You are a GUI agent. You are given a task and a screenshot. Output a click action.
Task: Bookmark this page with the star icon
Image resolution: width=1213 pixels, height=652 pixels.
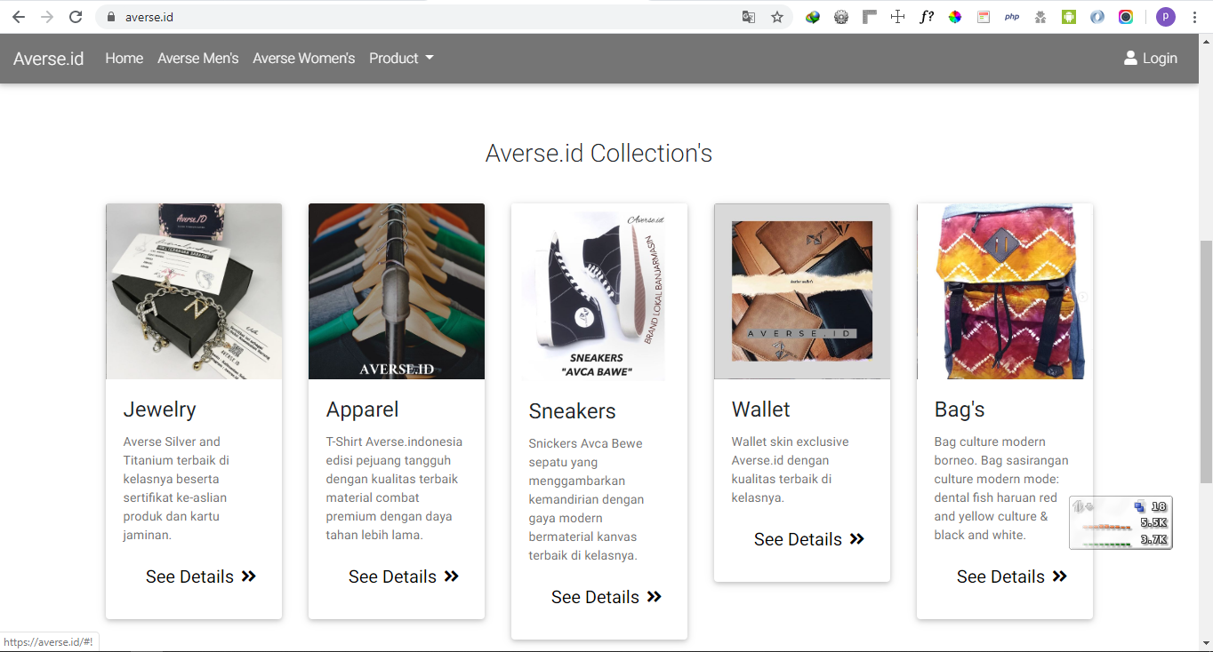[777, 17]
